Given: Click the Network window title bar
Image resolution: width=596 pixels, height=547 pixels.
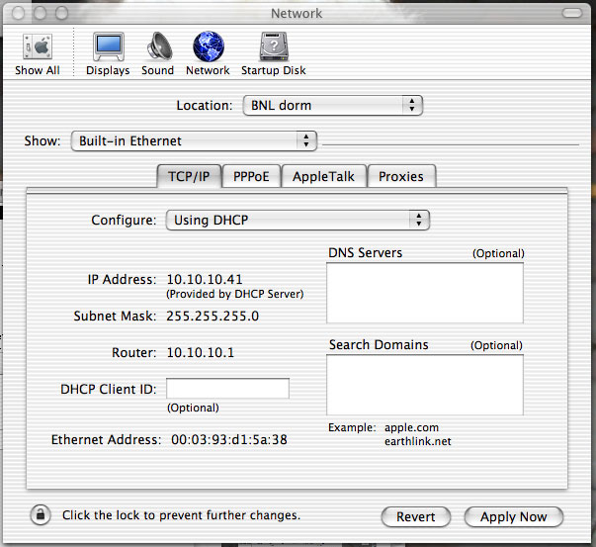Looking at the screenshot, I should [297, 13].
